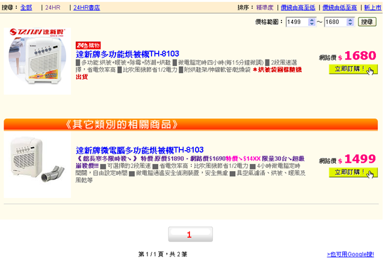Viewport: 385px width, 263px height.
Task: Click 立即訂購 for the $1680 item
Action: click(353, 69)
